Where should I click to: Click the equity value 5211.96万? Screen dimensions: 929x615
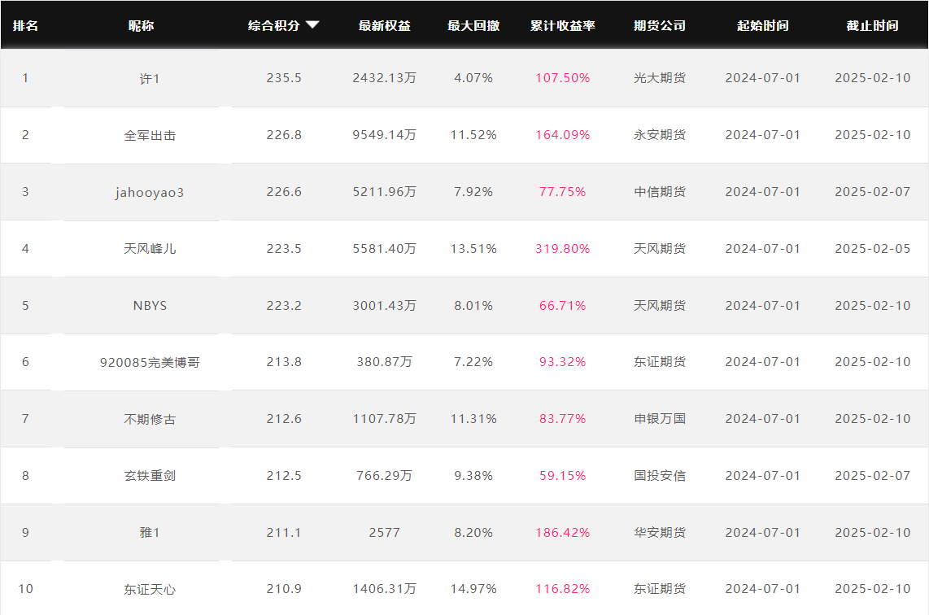[x=385, y=192]
